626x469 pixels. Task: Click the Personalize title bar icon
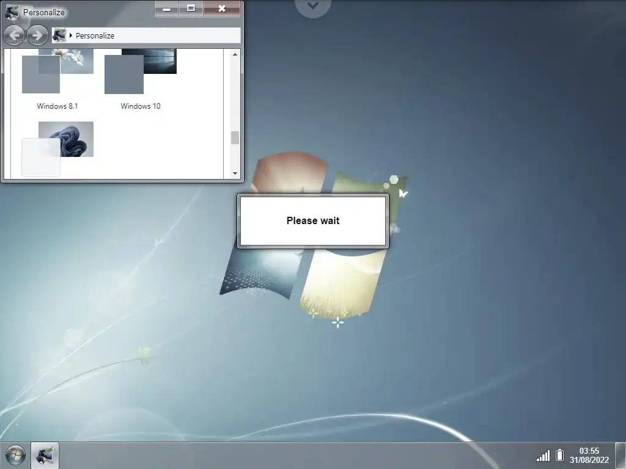[12, 12]
